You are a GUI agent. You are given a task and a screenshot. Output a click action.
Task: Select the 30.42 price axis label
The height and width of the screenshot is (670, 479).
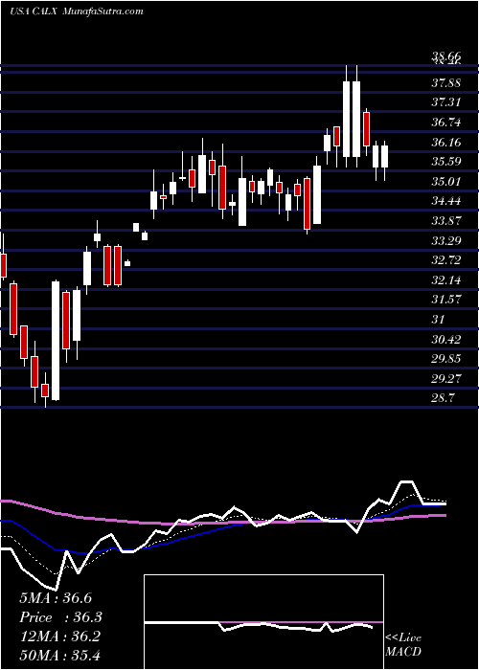coord(446,340)
